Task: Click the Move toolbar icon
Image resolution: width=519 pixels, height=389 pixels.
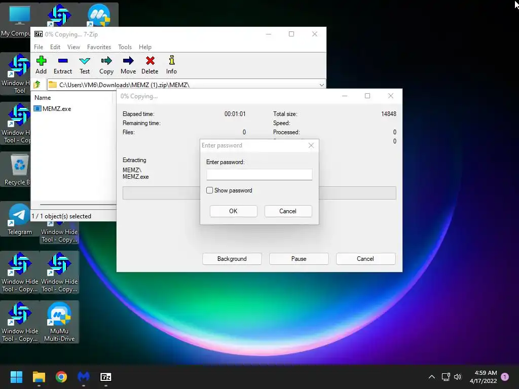Action: (x=128, y=65)
